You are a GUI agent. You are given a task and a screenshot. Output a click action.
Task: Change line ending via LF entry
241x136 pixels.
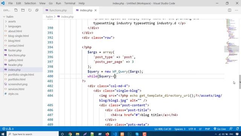point(200,129)
